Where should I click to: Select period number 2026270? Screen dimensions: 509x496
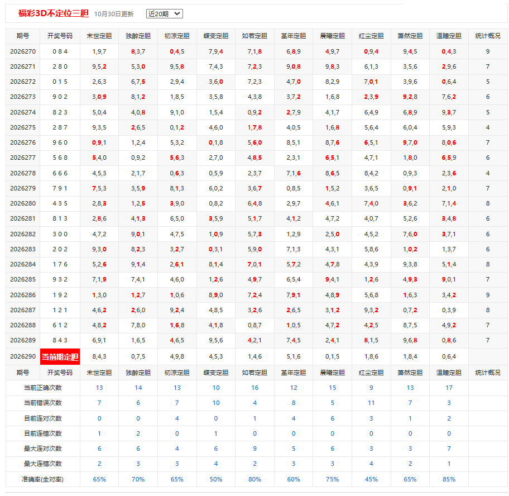pyautogui.click(x=23, y=51)
